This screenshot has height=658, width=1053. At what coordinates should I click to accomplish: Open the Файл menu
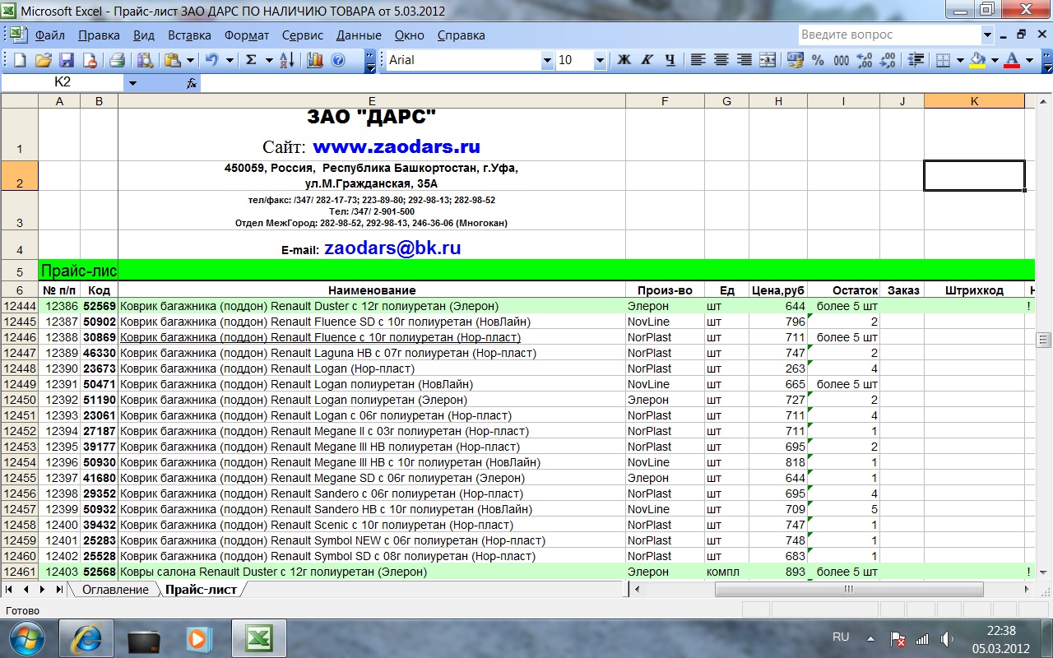point(50,35)
